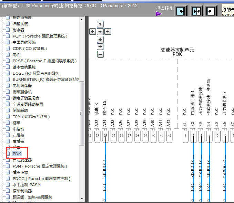Click the 变速器控制单元 PDK title

[177, 52]
